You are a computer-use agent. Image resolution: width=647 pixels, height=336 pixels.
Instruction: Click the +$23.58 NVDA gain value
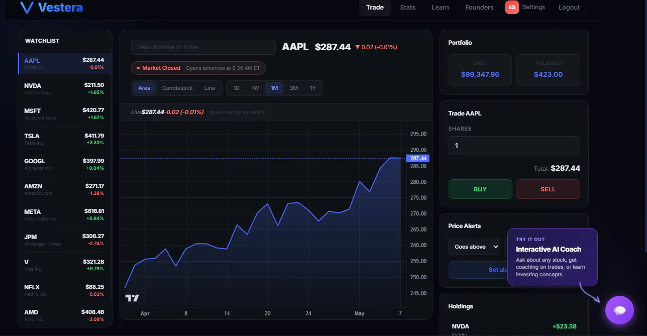(x=564, y=326)
